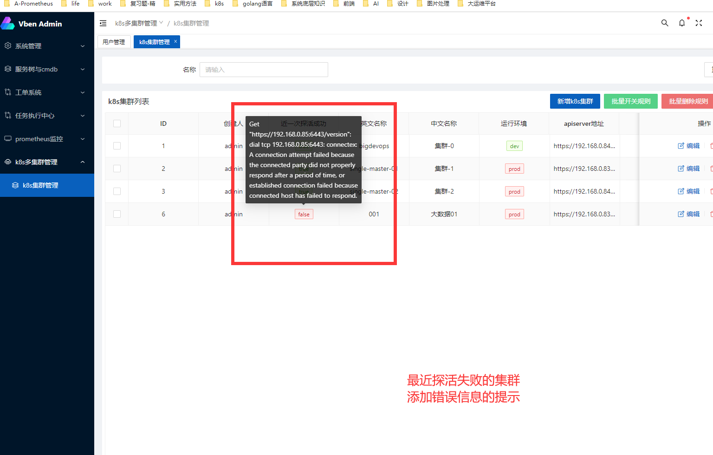Click the dev environment tag

514,146
